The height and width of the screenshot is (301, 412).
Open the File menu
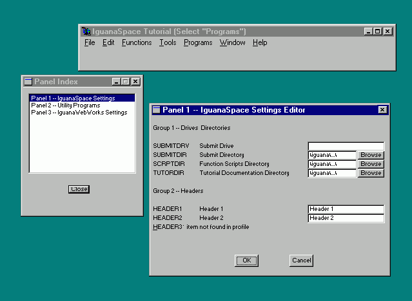pos(90,42)
